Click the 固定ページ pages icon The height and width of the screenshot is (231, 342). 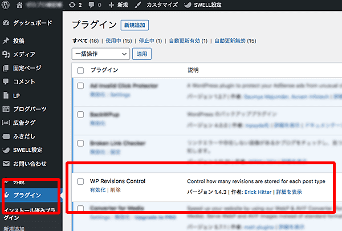(x=6, y=68)
